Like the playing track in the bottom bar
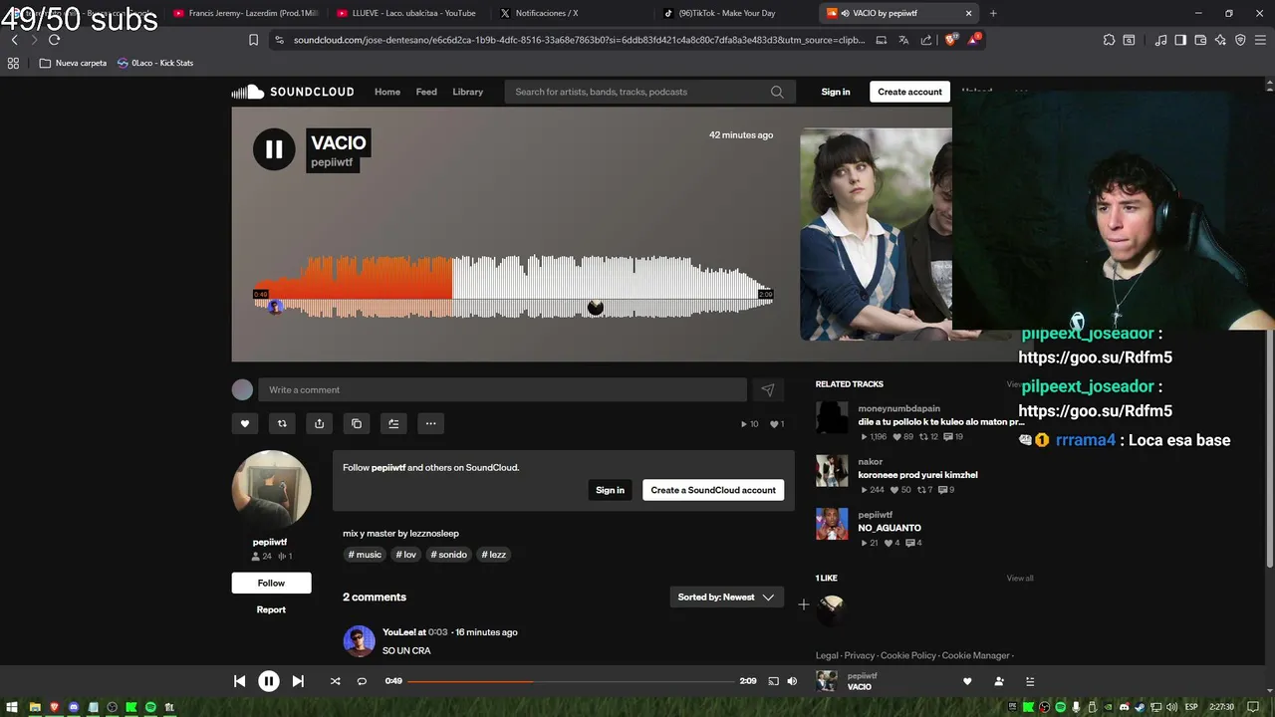The height and width of the screenshot is (717, 1275). click(x=967, y=681)
